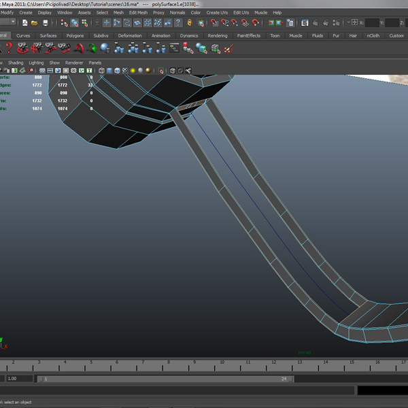The image size is (408, 408).
Task: Toggle the joints selection mask
Action: 117,23
